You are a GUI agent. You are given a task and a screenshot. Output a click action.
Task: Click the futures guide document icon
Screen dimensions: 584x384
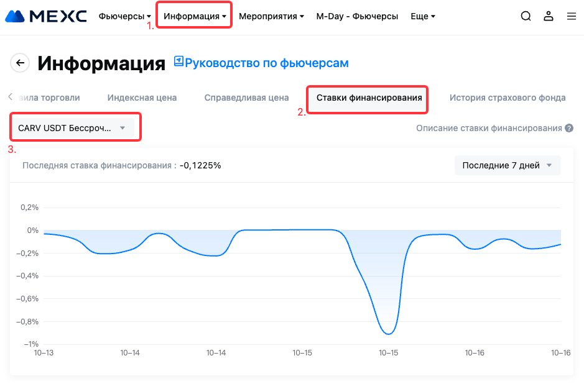[x=178, y=62]
